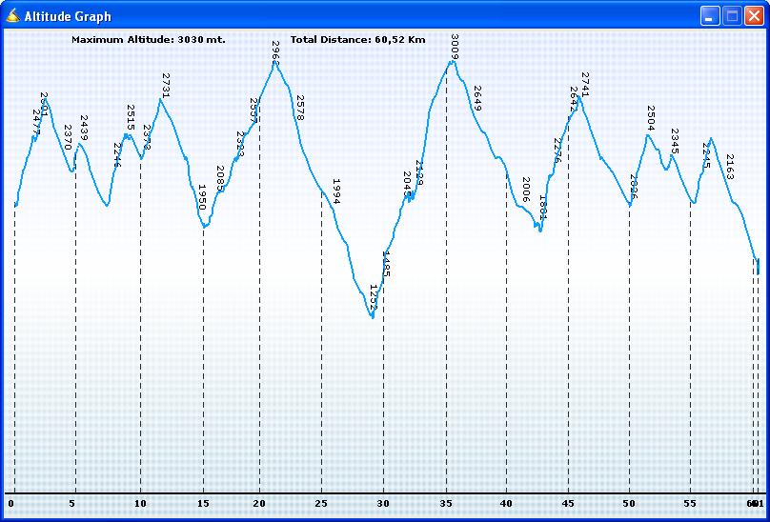
Task: Click the 45 km axis tick label
Action: pos(568,503)
